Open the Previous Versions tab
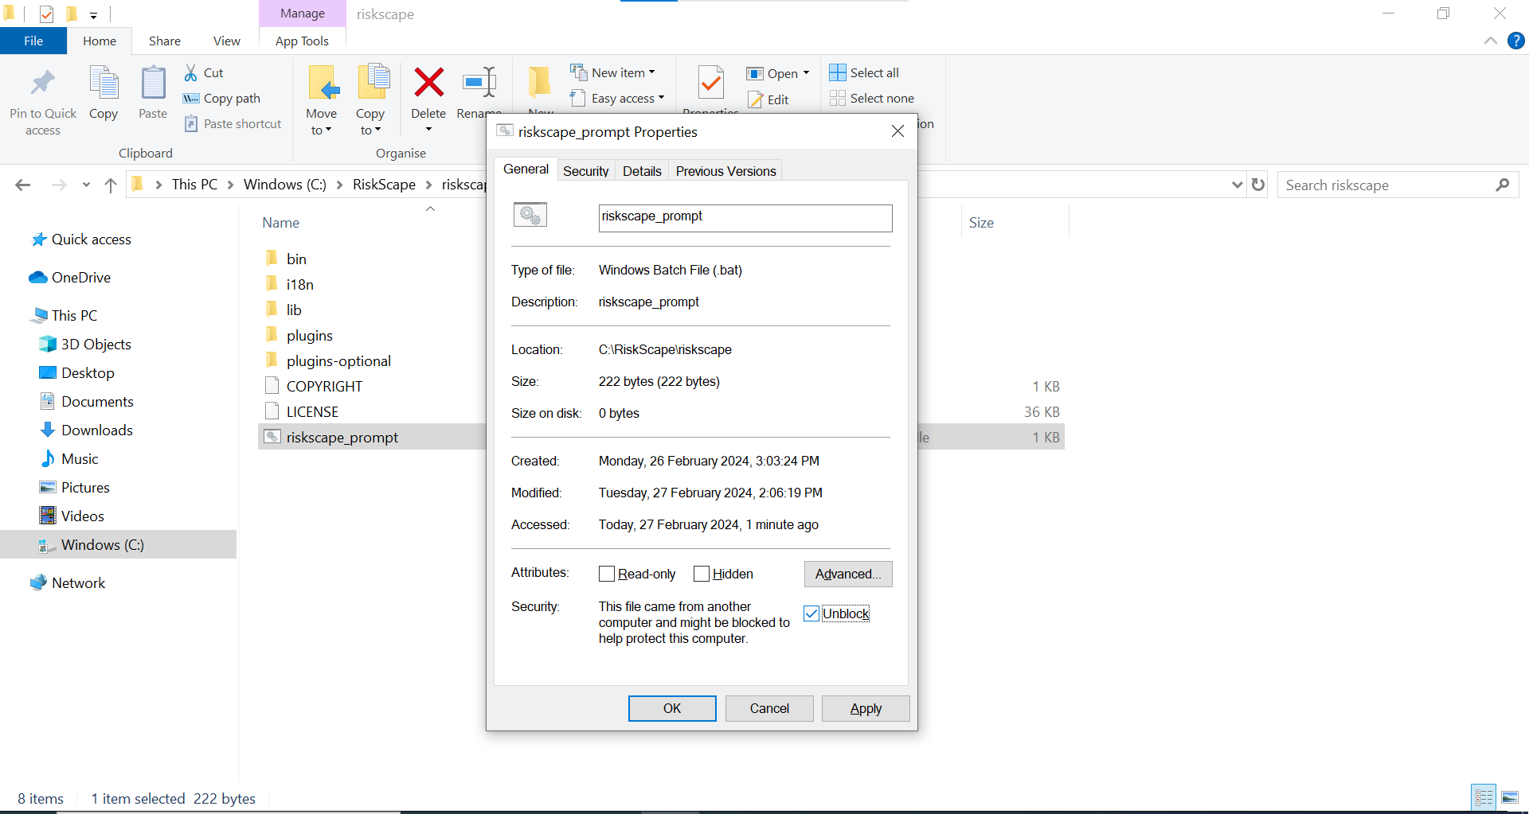The width and height of the screenshot is (1529, 814). 725,171
